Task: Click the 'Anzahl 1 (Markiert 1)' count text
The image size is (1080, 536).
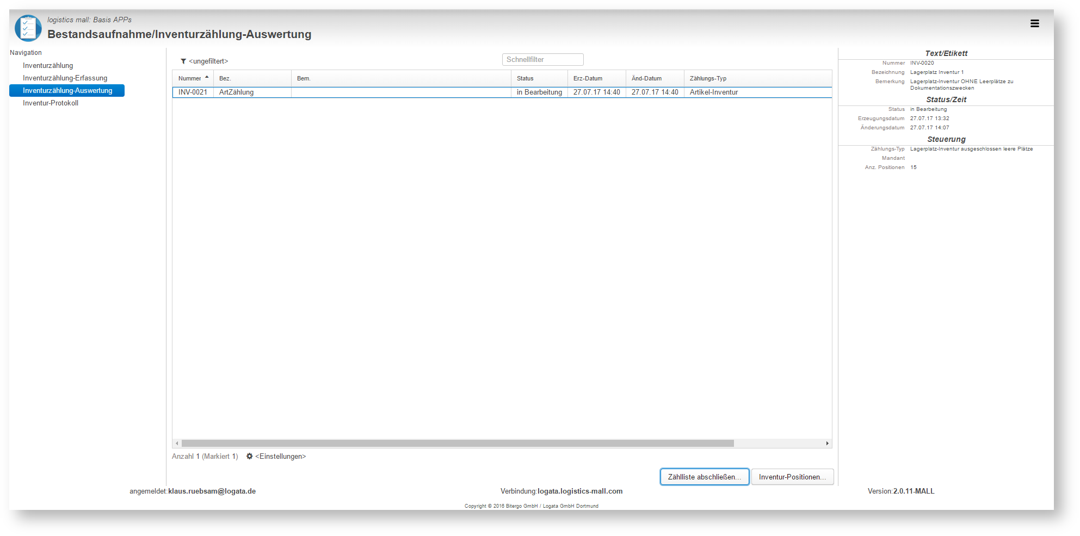Action: pos(205,456)
